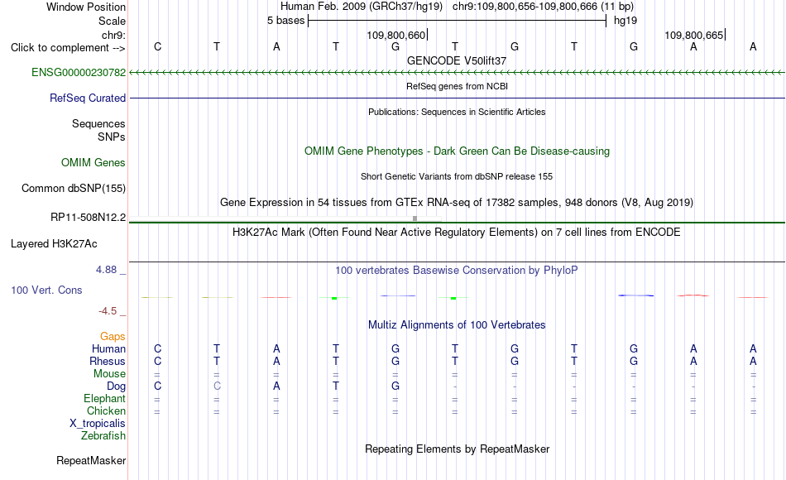The height and width of the screenshot is (480, 786).
Task: Click the Sequences track label
Action: point(98,123)
